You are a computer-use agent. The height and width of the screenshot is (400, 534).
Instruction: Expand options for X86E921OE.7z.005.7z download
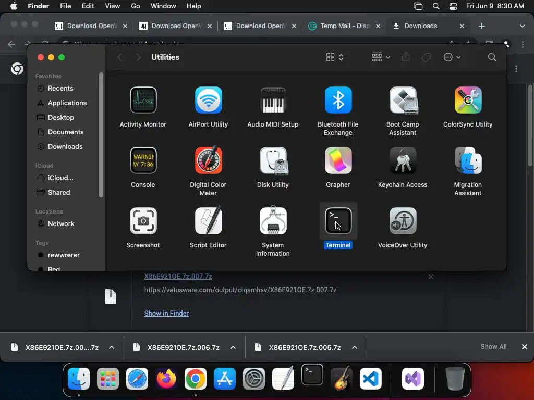355,347
